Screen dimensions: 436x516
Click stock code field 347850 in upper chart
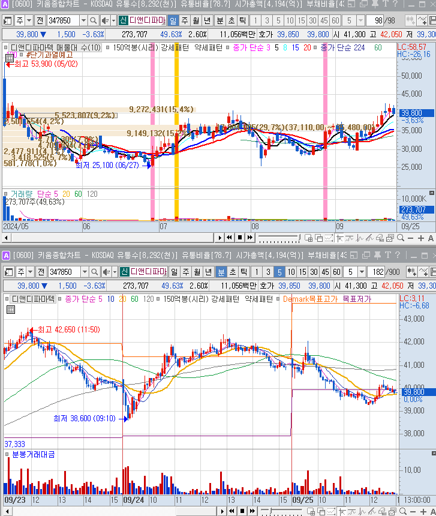[x=64, y=21]
